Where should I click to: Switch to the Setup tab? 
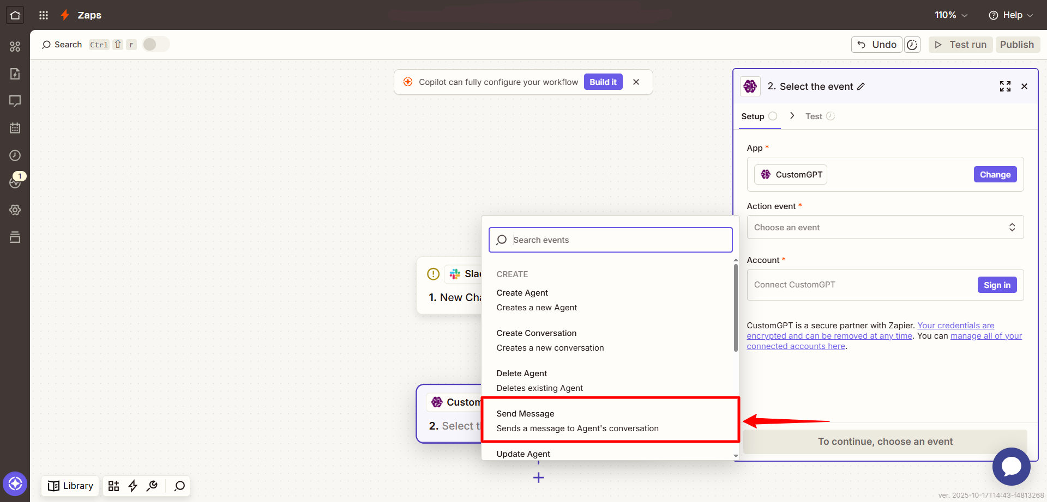[x=759, y=117]
